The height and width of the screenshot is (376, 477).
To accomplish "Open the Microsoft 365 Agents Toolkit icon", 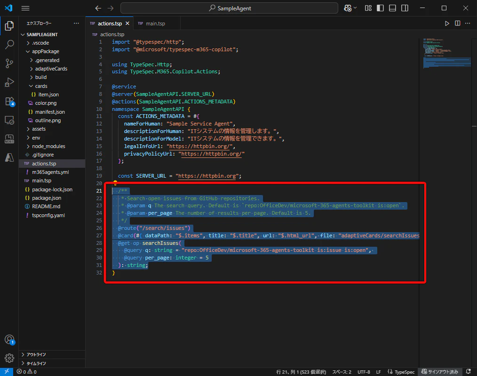I will pos(9,139).
